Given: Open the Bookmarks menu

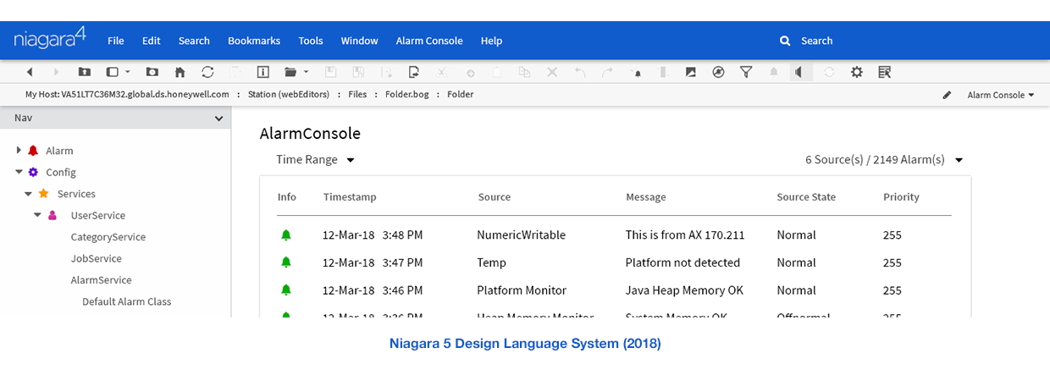Looking at the screenshot, I should (x=254, y=41).
